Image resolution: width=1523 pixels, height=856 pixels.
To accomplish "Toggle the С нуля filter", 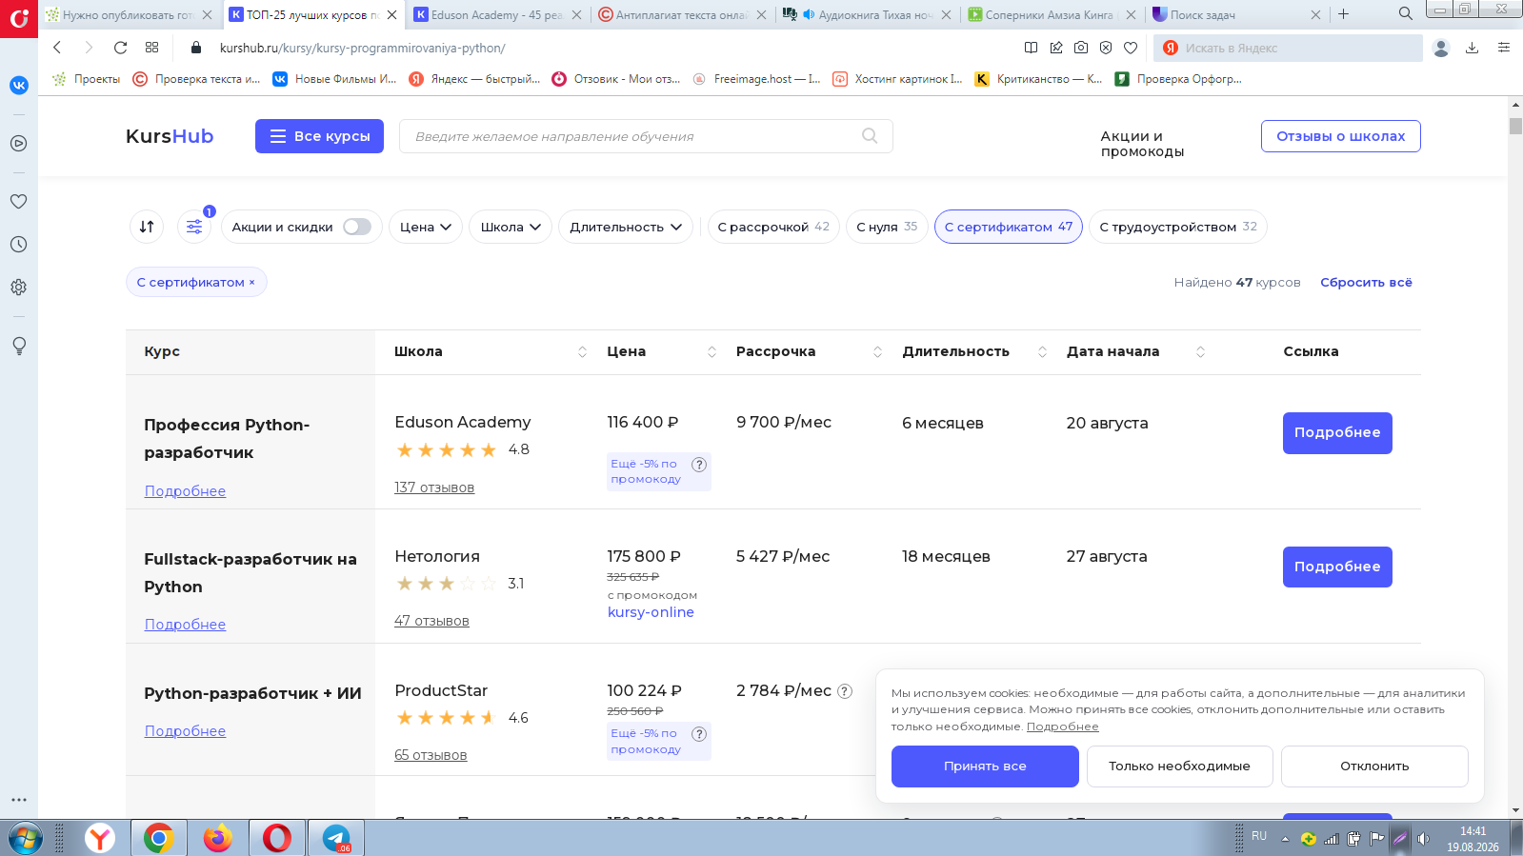I will pyautogui.click(x=887, y=227).
